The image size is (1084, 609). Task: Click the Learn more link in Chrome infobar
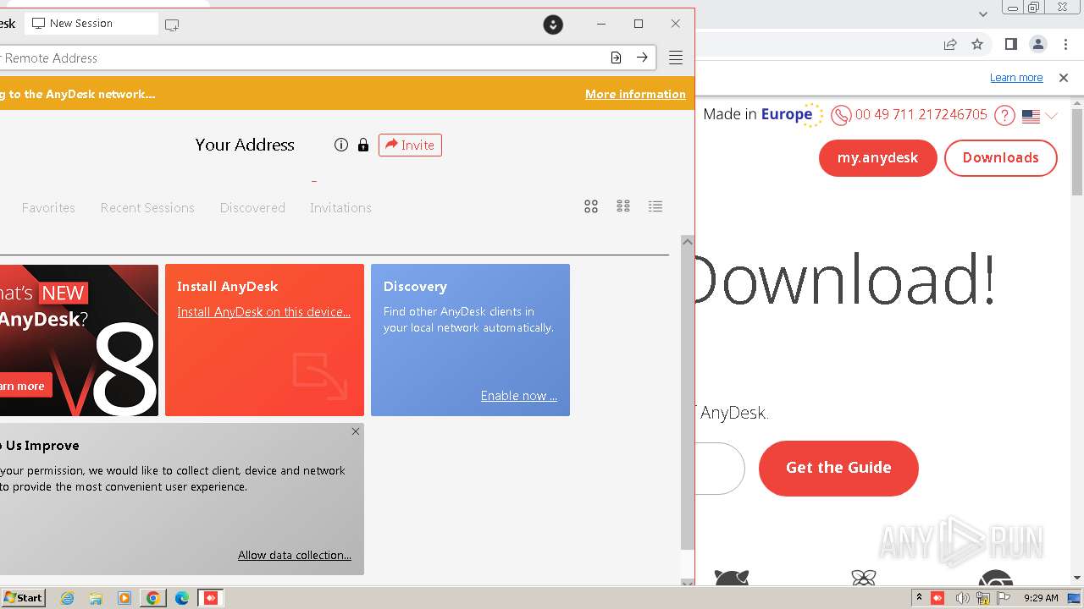click(1016, 77)
